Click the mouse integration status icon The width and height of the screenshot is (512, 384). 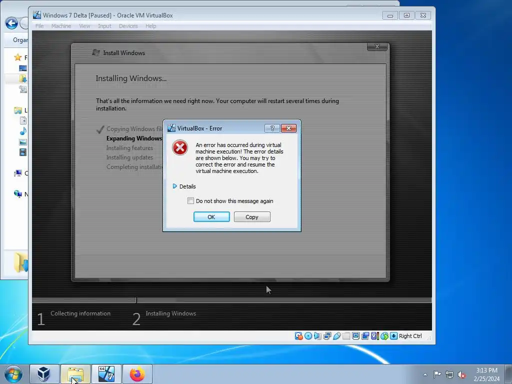tap(384, 336)
